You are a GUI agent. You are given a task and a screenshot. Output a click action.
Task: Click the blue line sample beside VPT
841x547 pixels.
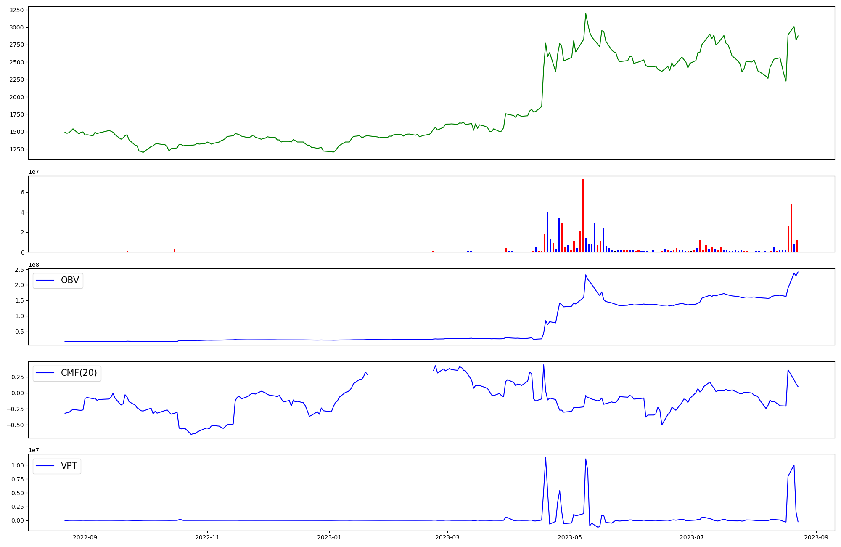45,466
